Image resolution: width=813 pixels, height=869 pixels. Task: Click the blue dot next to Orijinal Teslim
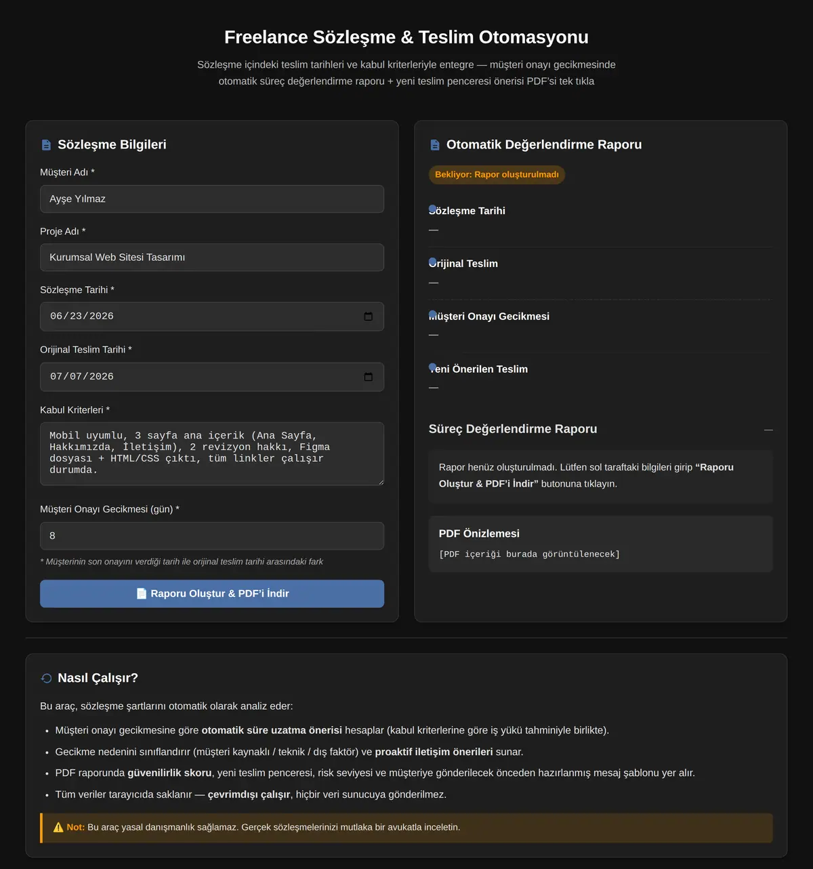(x=432, y=262)
